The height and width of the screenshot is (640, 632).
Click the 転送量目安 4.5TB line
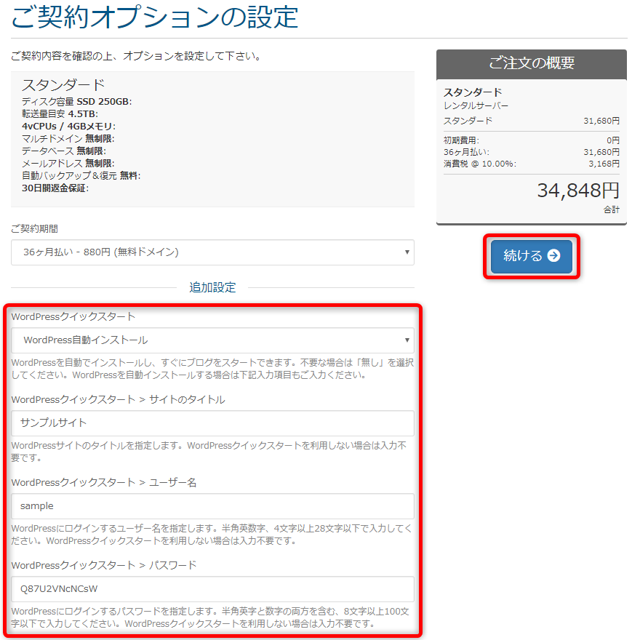coord(60,114)
